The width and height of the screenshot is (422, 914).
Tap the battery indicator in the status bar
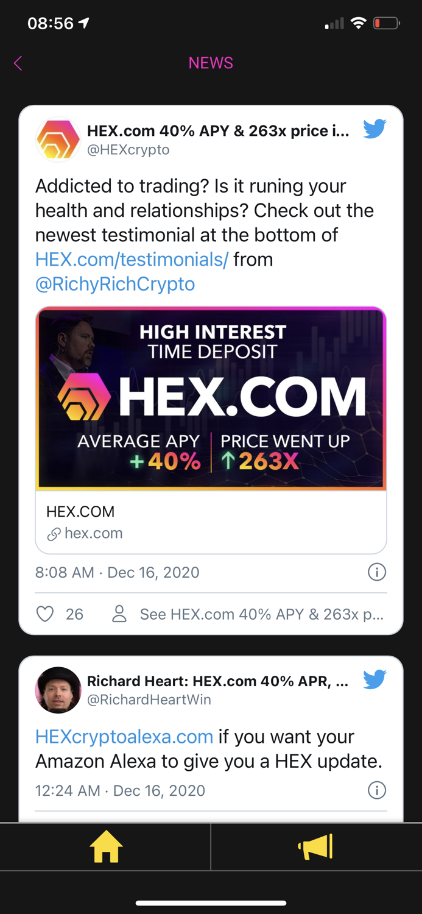(386, 23)
